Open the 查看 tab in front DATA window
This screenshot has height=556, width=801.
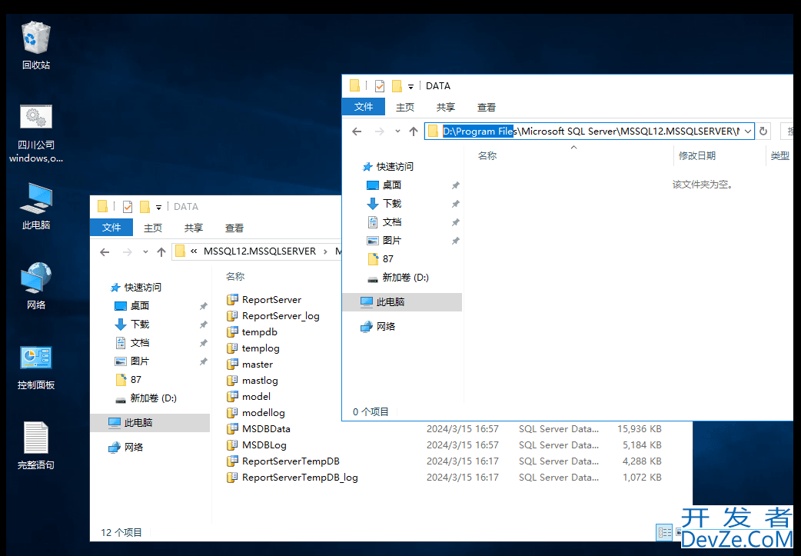tap(487, 108)
